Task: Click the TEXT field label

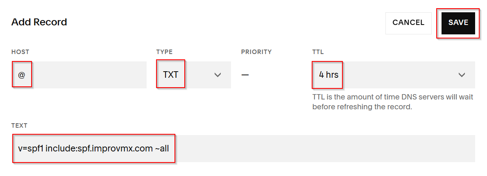Action: pyautogui.click(x=19, y=126)
